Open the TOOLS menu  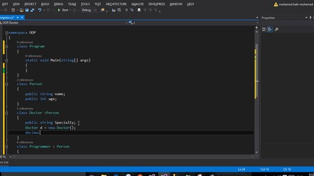[85, 4]
